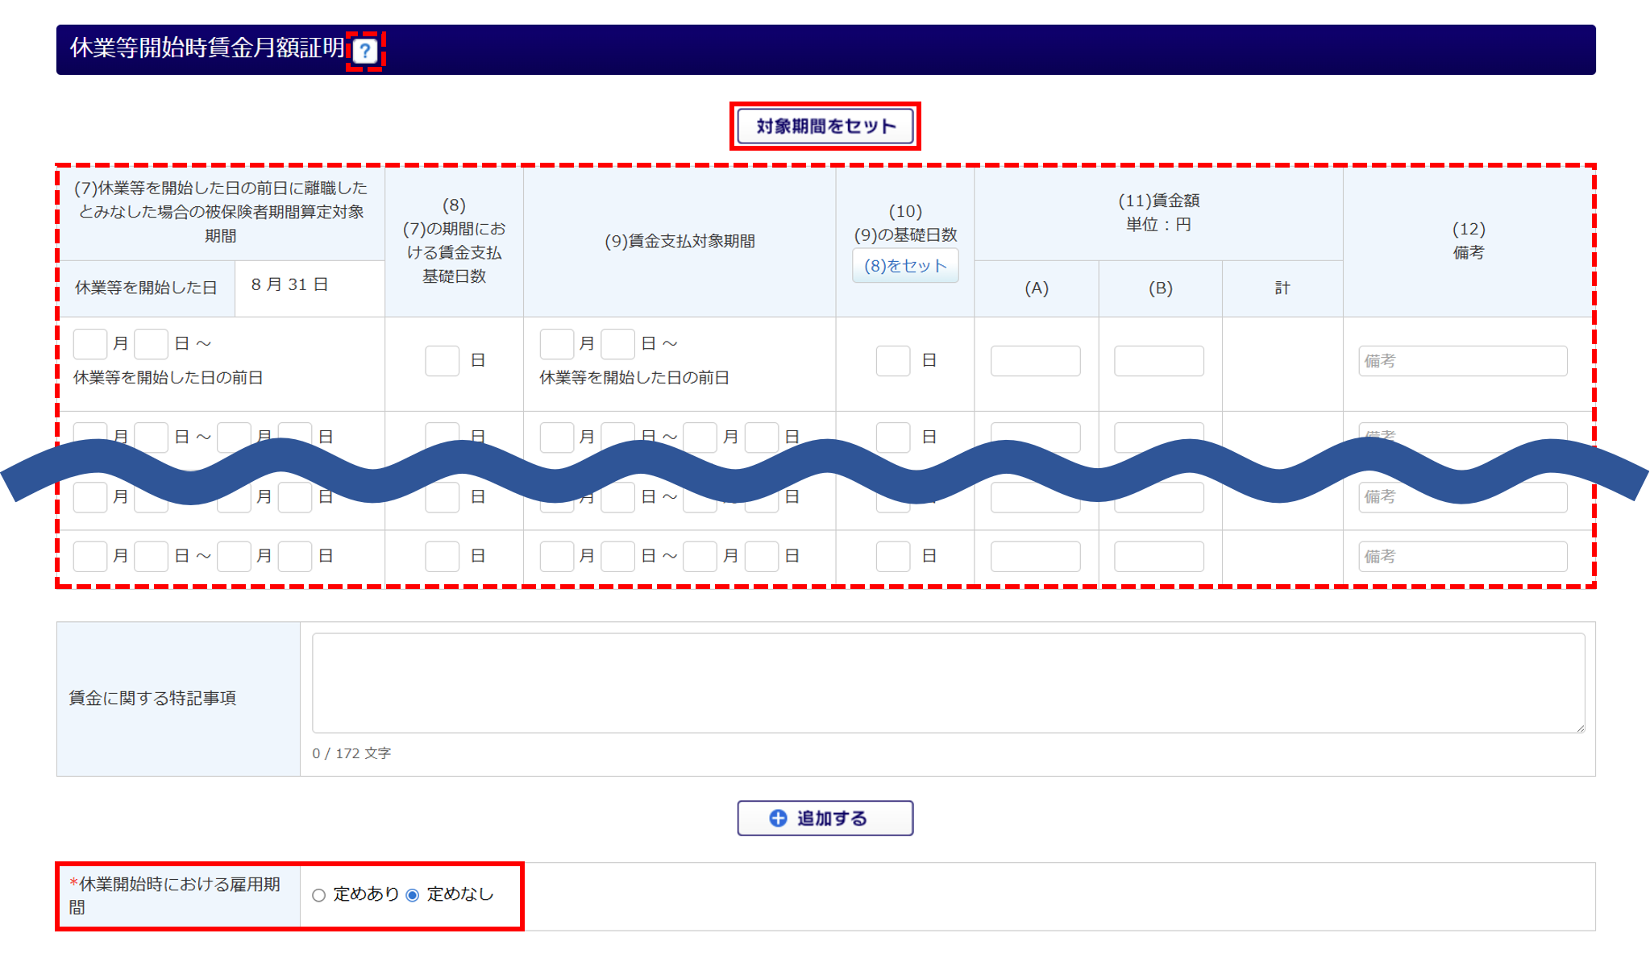Click the plus icon on 追加する
This screenshot has width=1650, height=954.
[778, 818]
